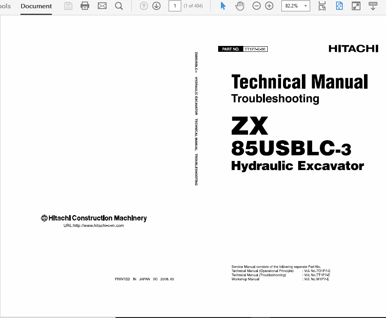Image resolution: width=386 pixels, height=318 pixels.
Task: Open the partially visible Tools tab
Action: click(x=5, y=6)
